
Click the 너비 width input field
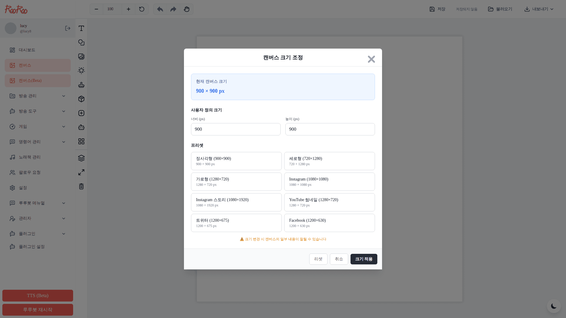tap(236, 129)
